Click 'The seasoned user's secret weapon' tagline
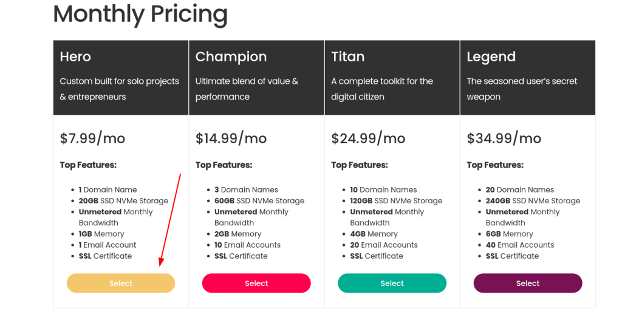The height and width of the screenshot is (326, 622). coord(522,89)
